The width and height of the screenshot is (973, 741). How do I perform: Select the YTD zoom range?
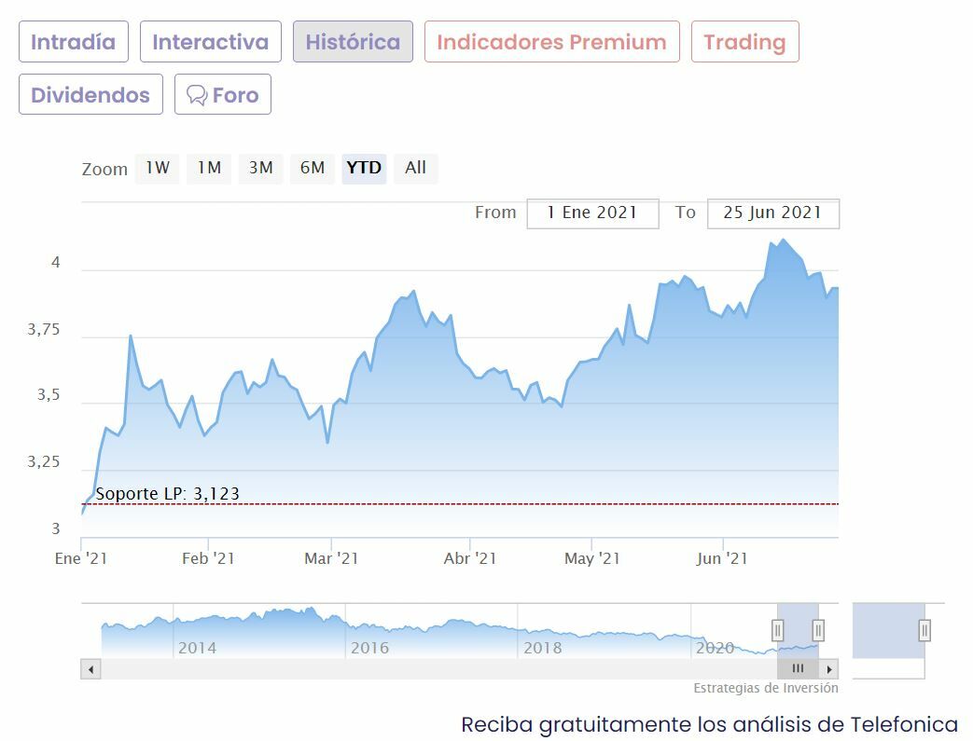[364, 168]
